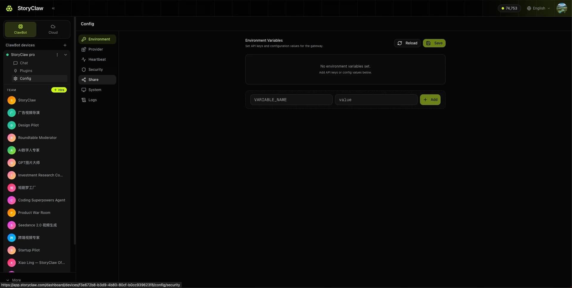572x288 pixels.
Task: Expand More at sidebar bottom
Action: click(x=14, y=280)
